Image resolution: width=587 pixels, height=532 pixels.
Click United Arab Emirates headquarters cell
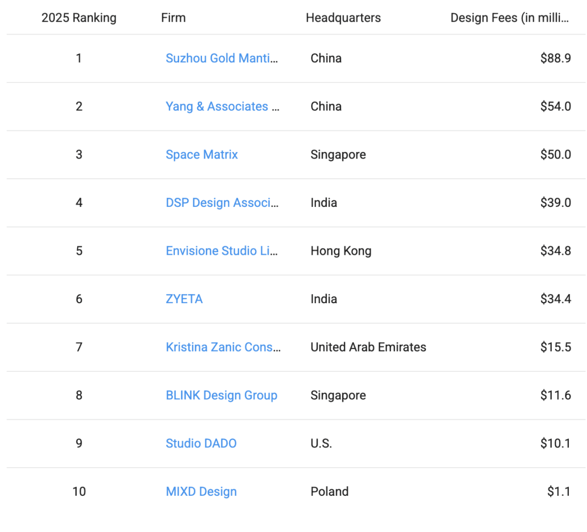coord(368,347)
